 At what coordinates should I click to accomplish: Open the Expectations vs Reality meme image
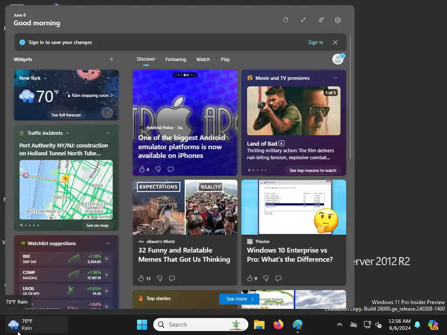pyautogui.click(x=185, y=207)
